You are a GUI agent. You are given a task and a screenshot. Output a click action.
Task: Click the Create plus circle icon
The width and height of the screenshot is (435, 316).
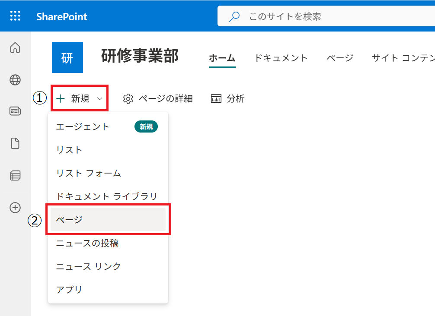pos(15,208)
